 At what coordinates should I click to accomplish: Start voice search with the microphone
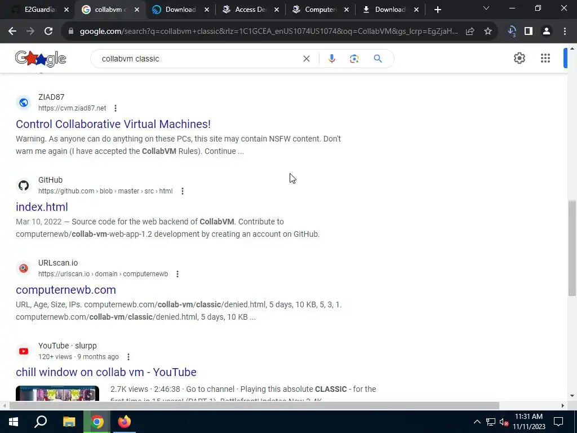331,59
